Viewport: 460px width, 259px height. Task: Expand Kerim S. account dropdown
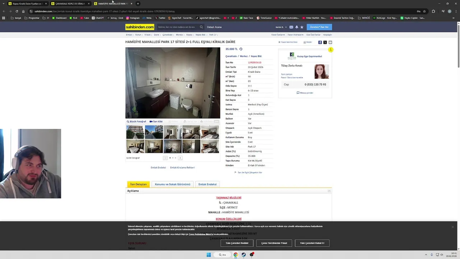(281, 27)
